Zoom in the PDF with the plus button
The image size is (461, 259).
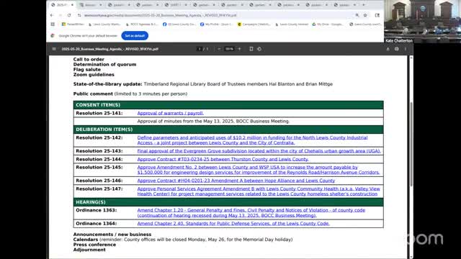239,49
